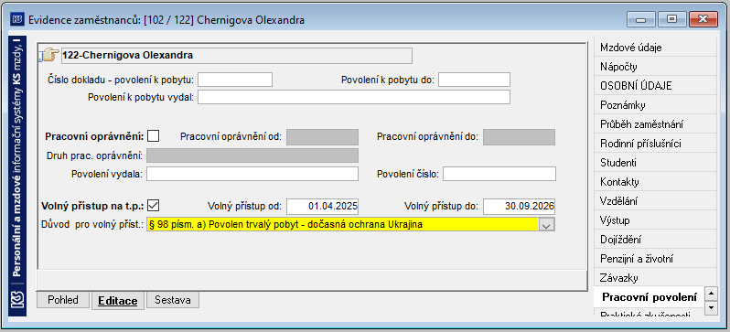
Task: Click the Číslo dokladu - povolení k pobytu field
Action: point(234,80)
